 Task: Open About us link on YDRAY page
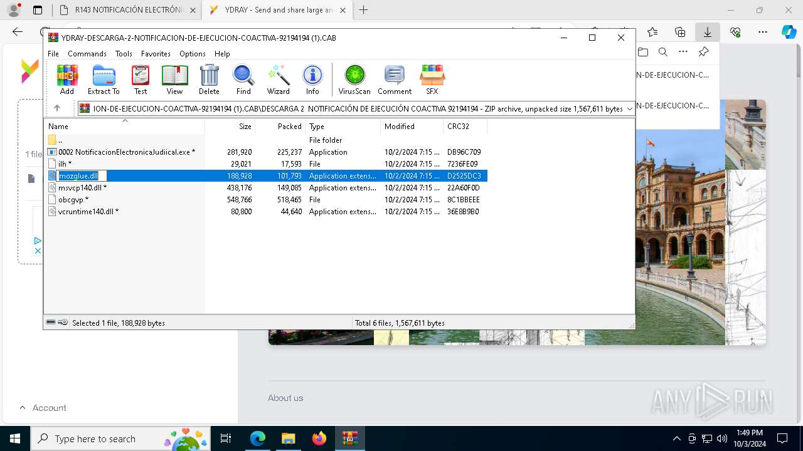coord(285,398)
